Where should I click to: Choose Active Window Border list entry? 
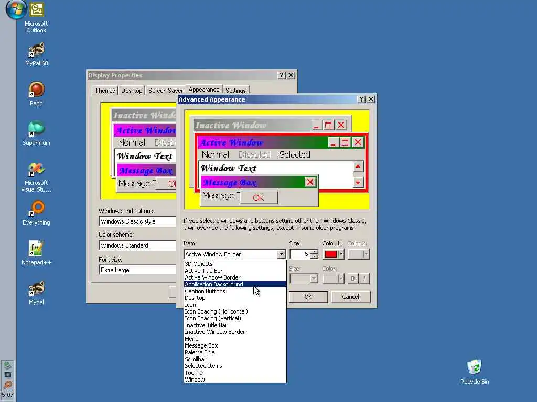235,277
